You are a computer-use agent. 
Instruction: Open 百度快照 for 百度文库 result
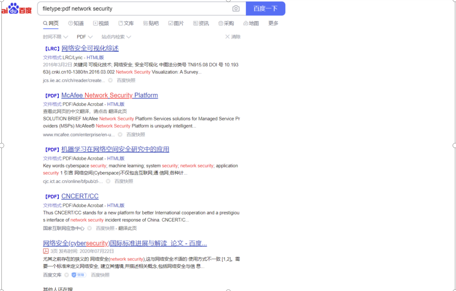[x=100, y=275]
